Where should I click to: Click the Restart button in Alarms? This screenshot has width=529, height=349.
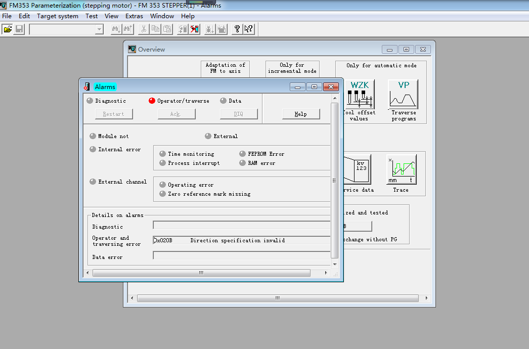114,114
